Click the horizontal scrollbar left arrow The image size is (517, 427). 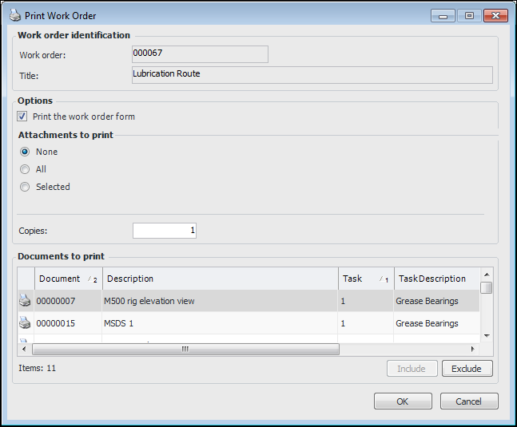[24, 349]
